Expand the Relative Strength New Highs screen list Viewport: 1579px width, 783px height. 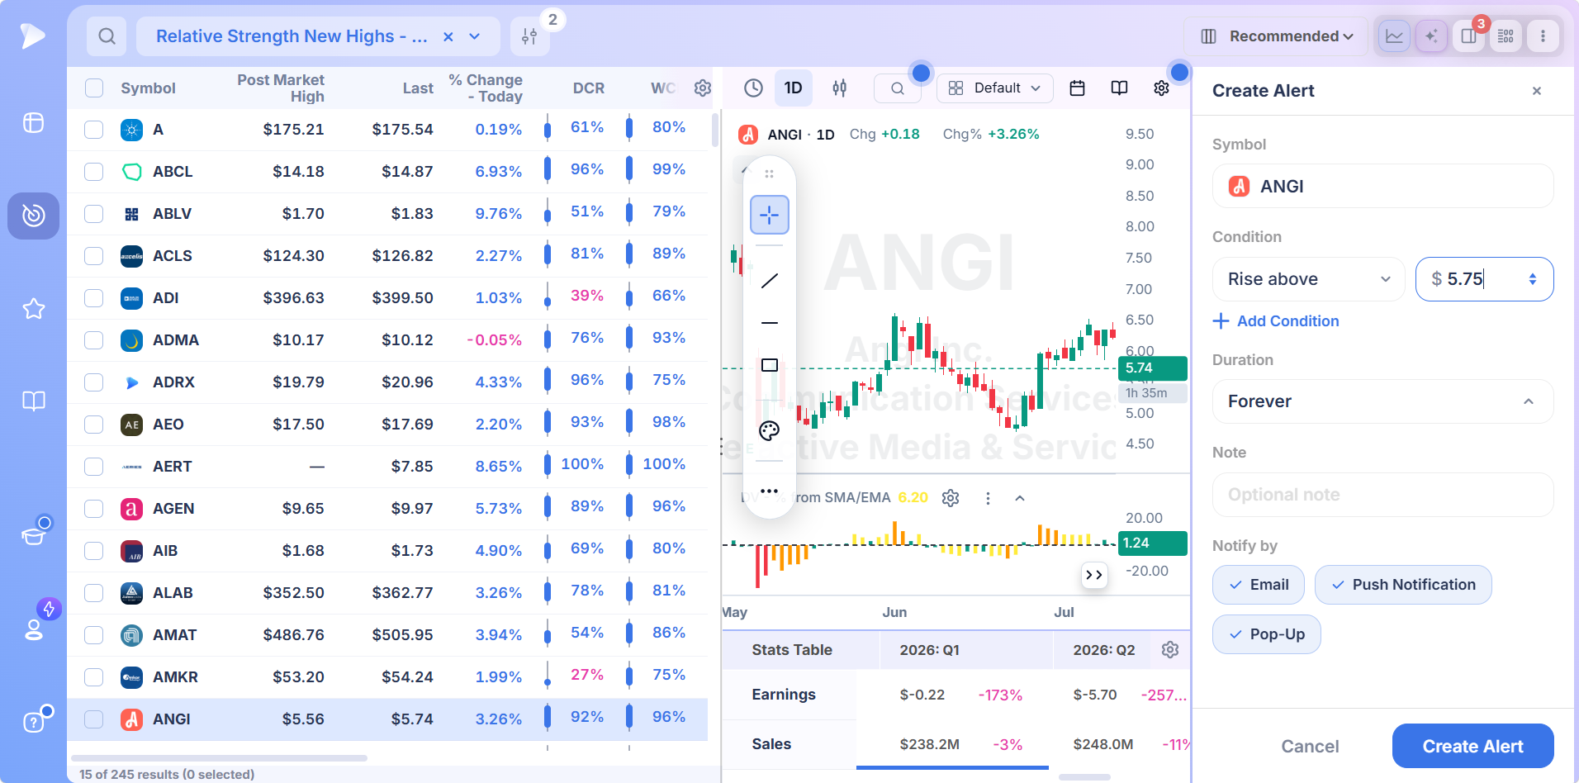(x=475, y=36)
